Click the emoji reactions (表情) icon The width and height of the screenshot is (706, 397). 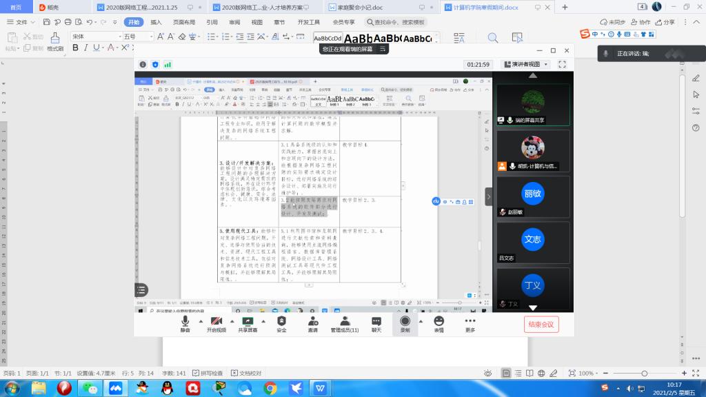(438, 323)
